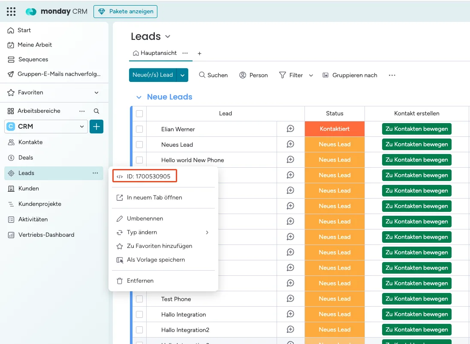Check the Test Phone row checkbox
The image size is (470, 344).
[139, 299]
